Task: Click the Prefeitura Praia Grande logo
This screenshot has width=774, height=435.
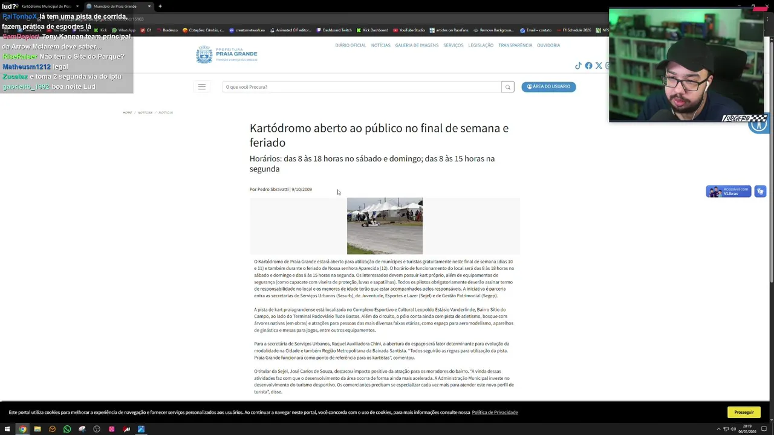Action: pyautogui.click(x=227, y=54)
